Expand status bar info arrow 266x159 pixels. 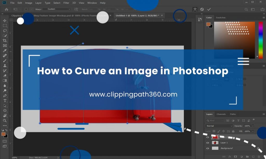click(58, 158)
